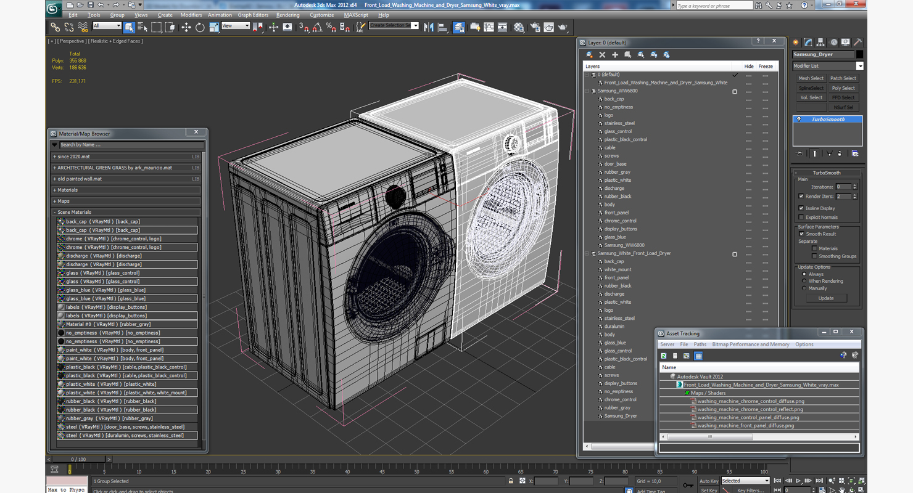Open Bitmap Performance and Memory menu

click(750, 344)
